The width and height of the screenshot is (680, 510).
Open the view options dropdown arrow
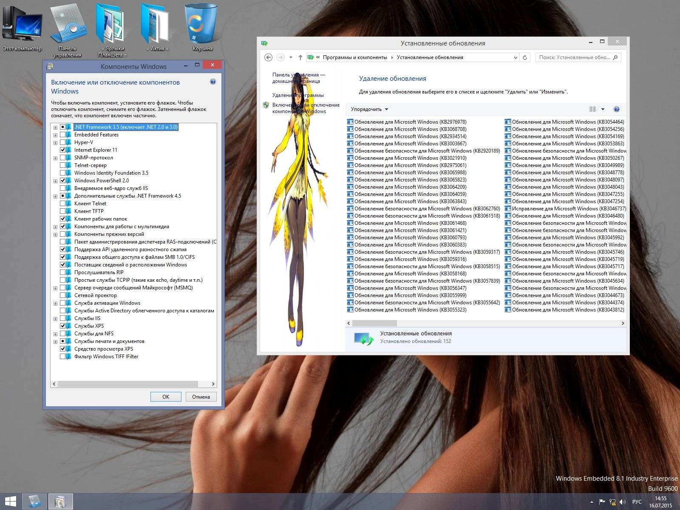click(603, 109)
